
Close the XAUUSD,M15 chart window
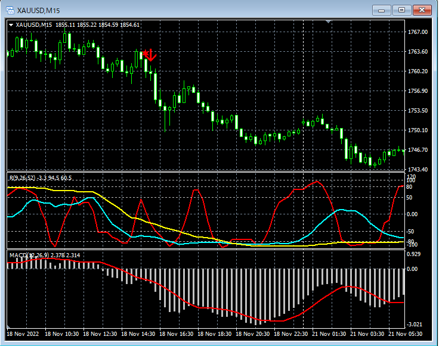pos(422,10)
